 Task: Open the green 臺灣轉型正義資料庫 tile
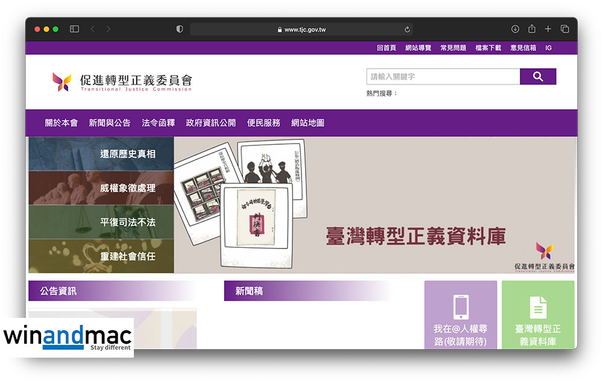[538, 314]
